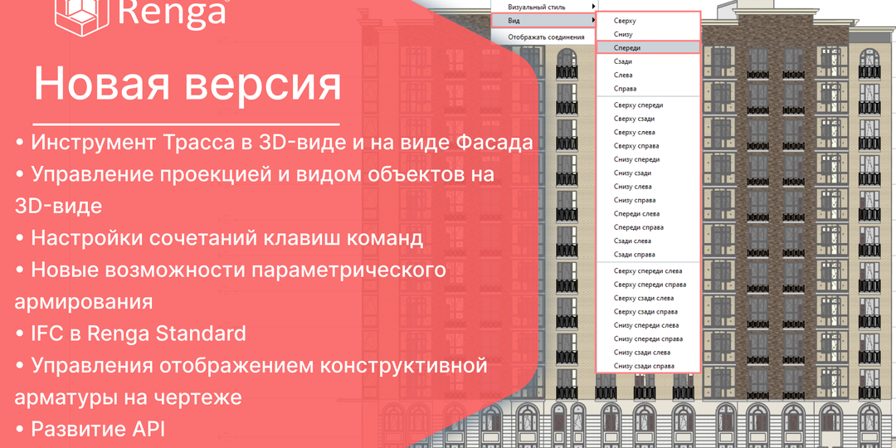Select Сверху сзади view option

click(x=648, y=119)
